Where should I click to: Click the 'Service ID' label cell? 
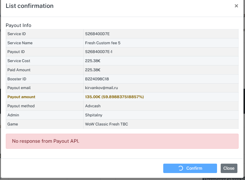tap(45, 34)
